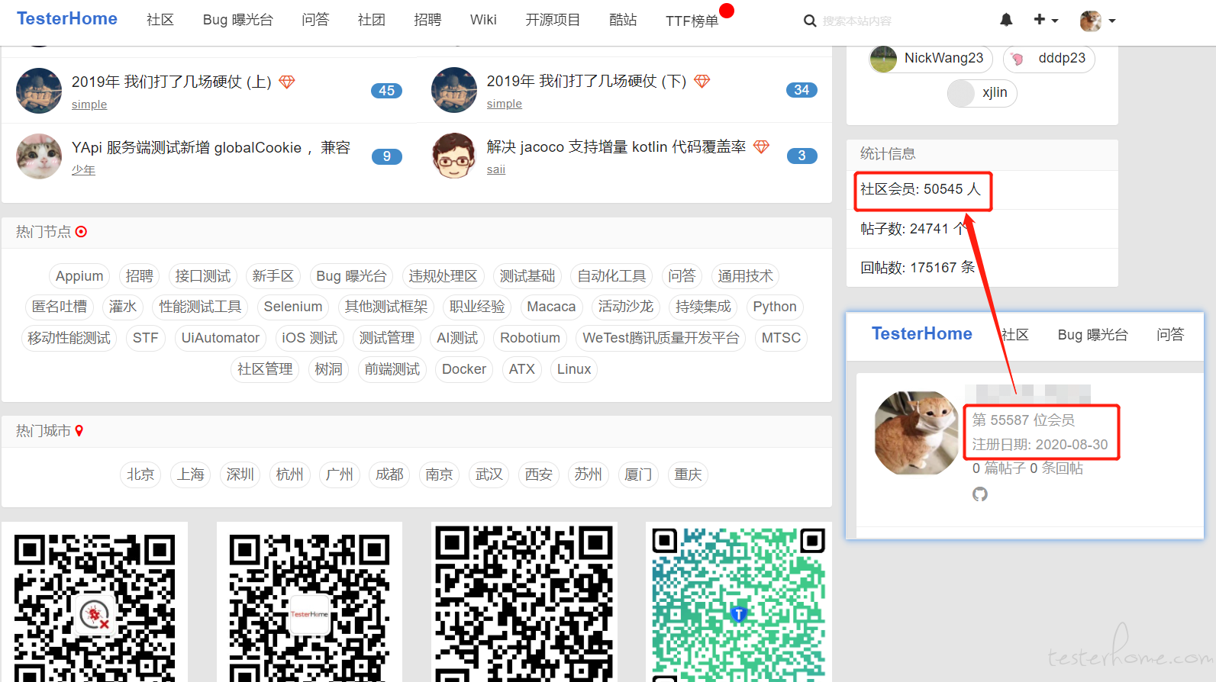The image size is (1216, 682).
Task: Click the 34 replies badge
Action: [x=802, y=90]
